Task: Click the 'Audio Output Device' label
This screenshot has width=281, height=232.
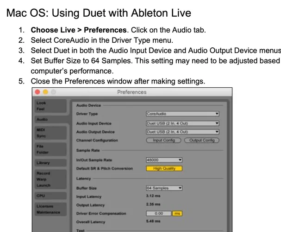Action: [x=95, y=132]
